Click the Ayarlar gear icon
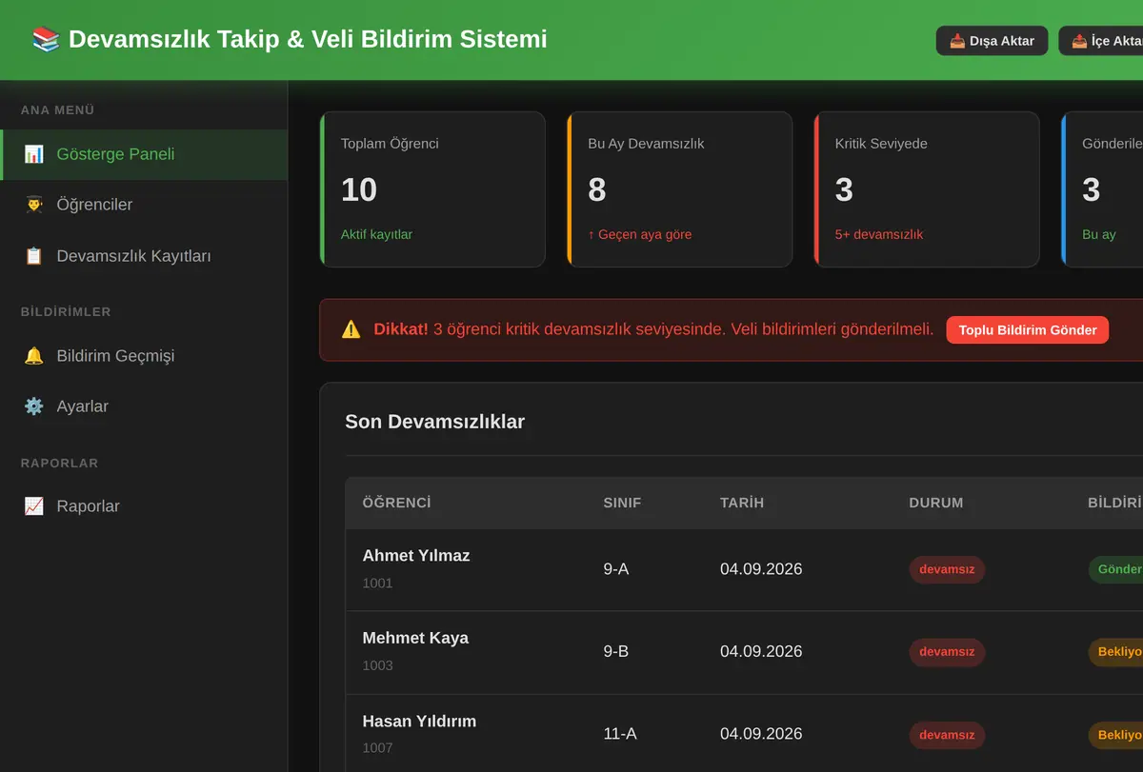 (x=33, y=406)
